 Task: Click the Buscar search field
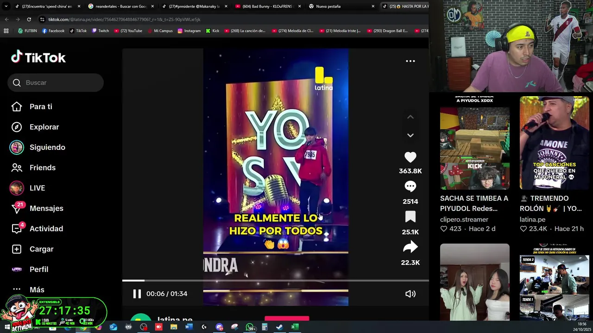(56, 82)
